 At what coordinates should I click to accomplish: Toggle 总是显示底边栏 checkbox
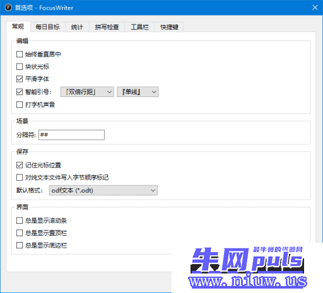pos(20,245)
